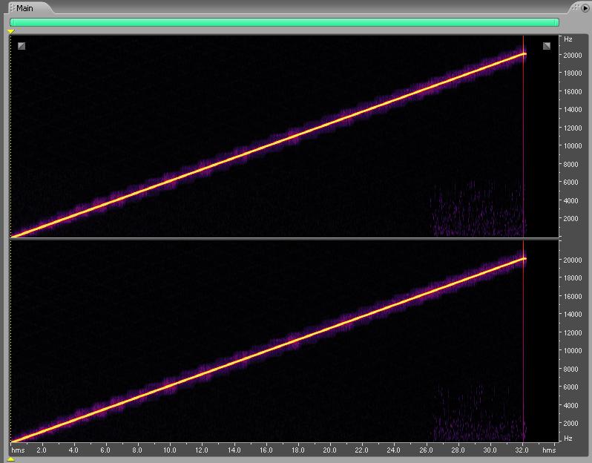Click 20000 on the upper channel frequency ruler
Viewport: 592px width, 463px height.
[573, 55]
